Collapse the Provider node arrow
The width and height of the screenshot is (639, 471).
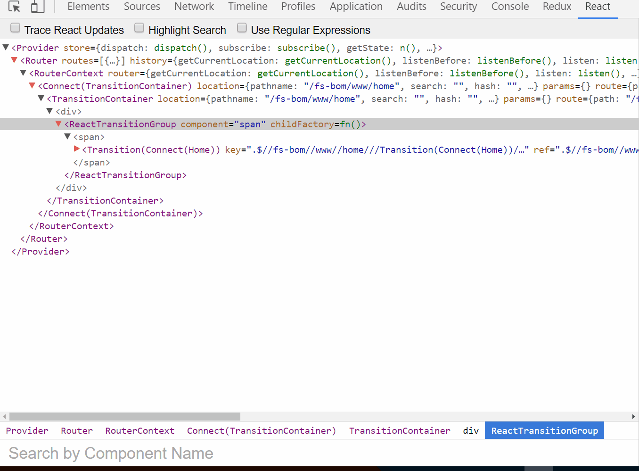[6, 47]
